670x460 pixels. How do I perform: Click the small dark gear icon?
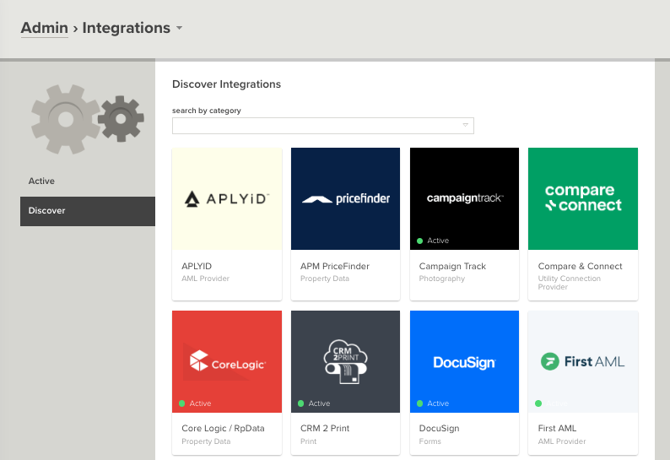121,118
